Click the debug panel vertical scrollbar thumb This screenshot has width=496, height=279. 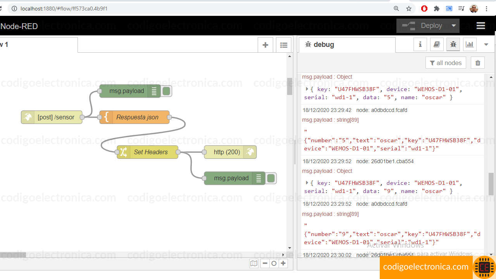pos(491,184)
